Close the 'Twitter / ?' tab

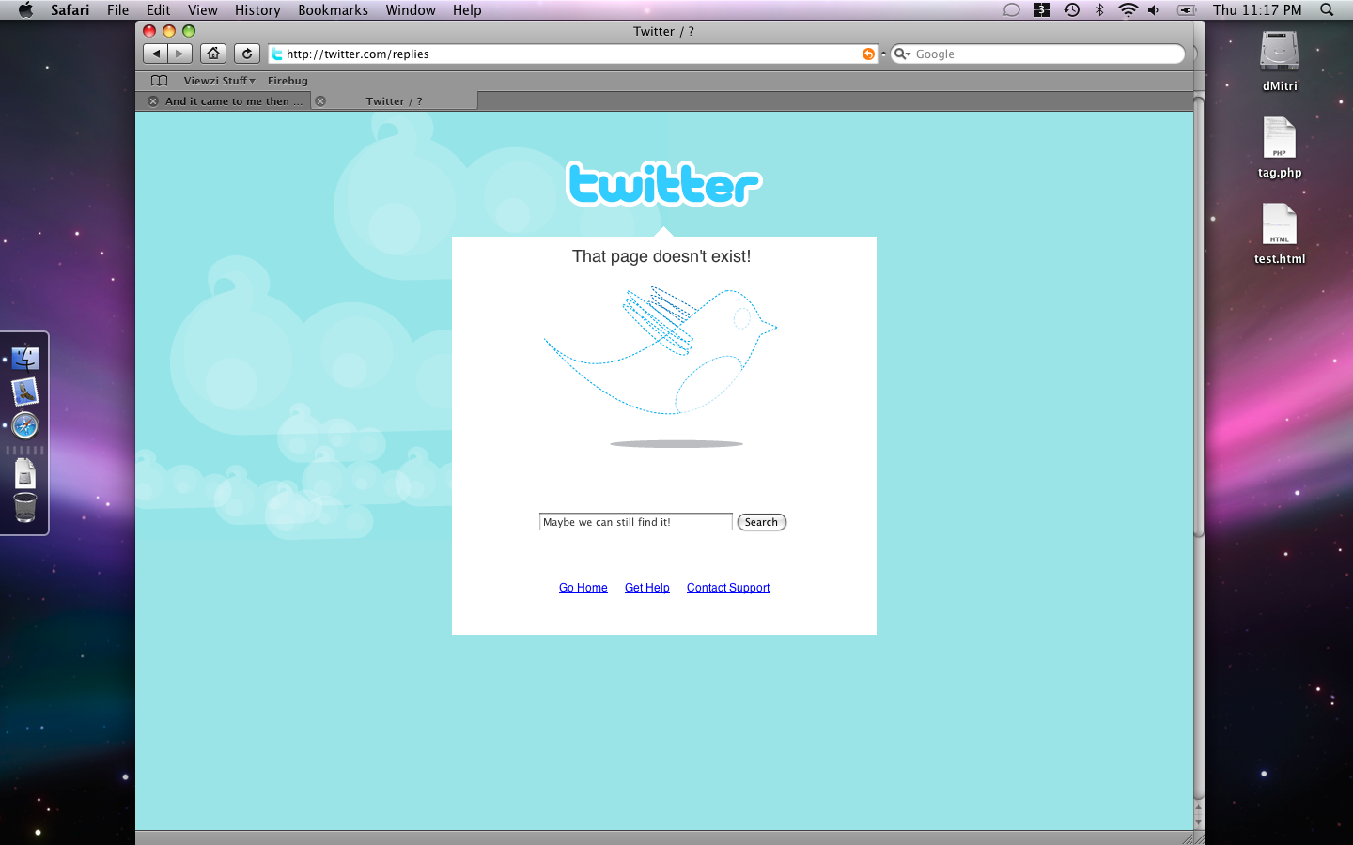320,101
